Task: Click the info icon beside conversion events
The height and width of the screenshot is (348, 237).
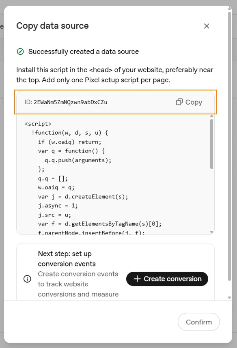Action: coord(27,279)
